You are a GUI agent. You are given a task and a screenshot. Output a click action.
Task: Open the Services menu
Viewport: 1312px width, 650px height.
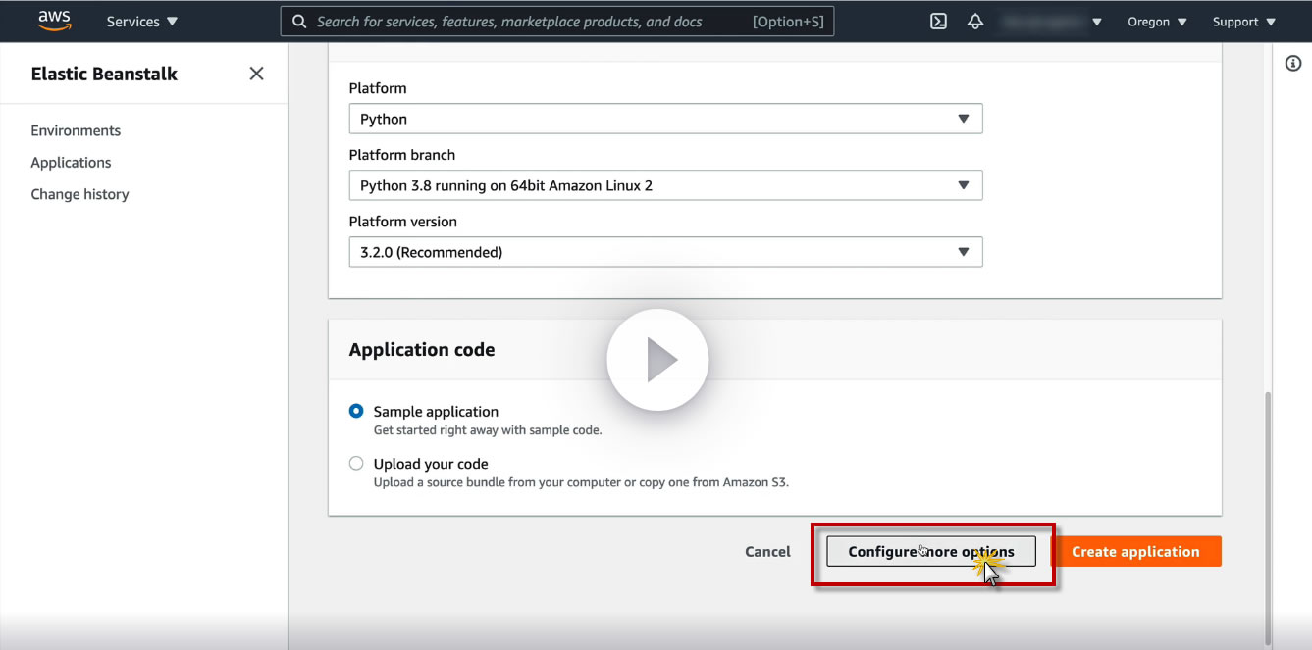pos(142,22)
